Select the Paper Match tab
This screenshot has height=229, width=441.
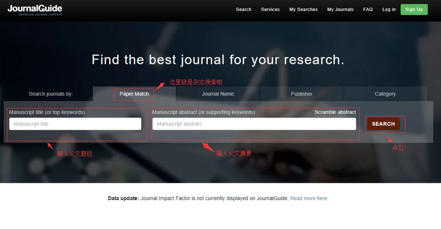tap(134, 94)
